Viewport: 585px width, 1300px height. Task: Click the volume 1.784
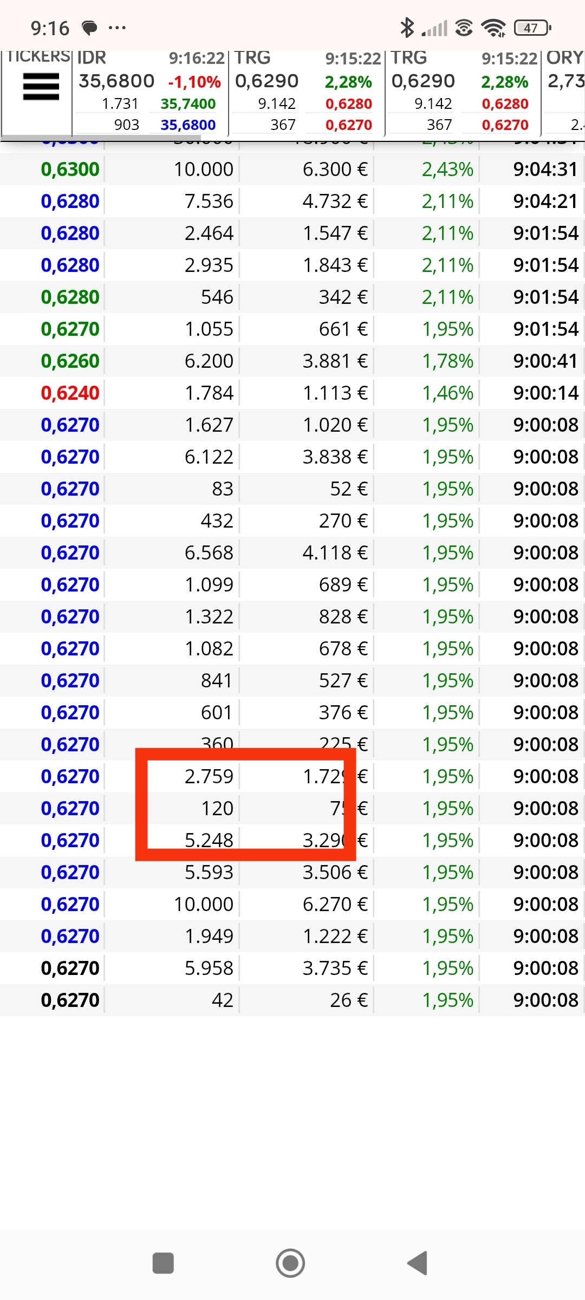click(209, 393)
